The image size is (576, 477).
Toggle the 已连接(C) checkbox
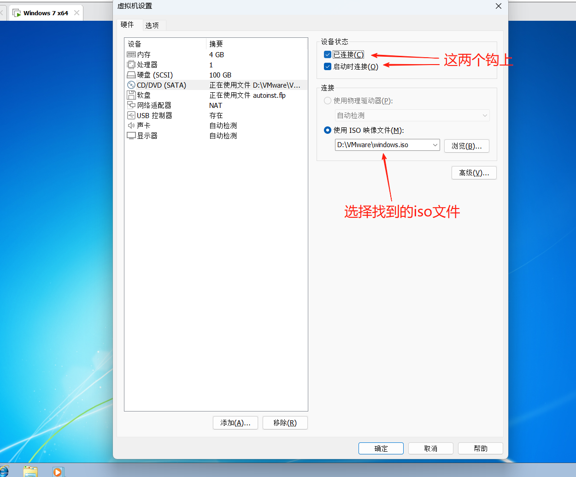[328, 54]
